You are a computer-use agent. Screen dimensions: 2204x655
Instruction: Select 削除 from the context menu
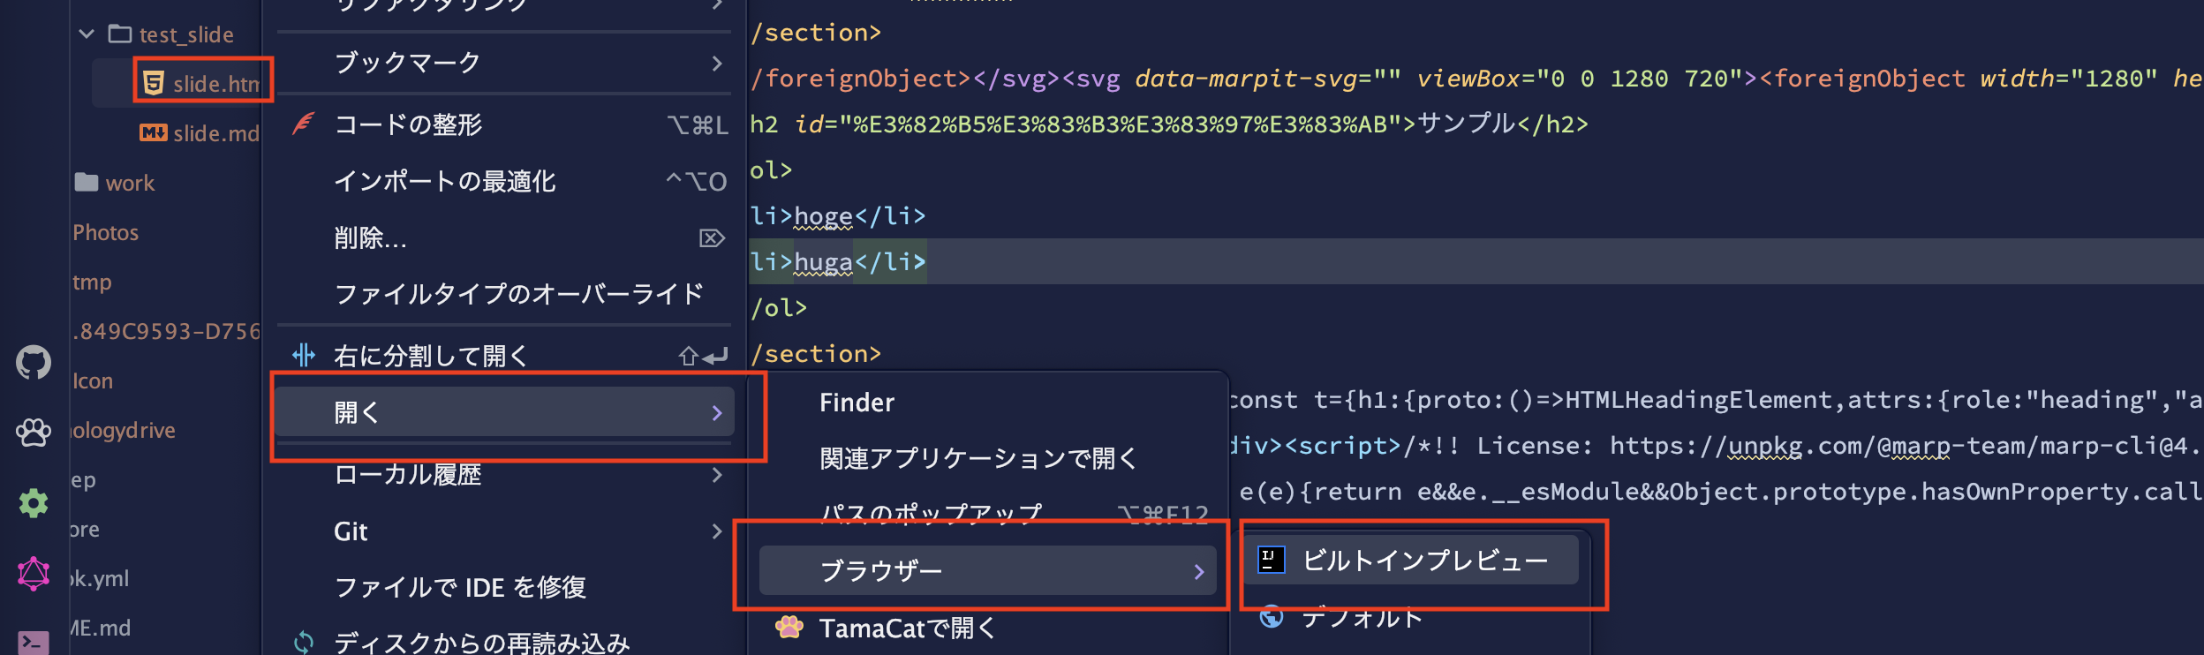click(370, 237)
